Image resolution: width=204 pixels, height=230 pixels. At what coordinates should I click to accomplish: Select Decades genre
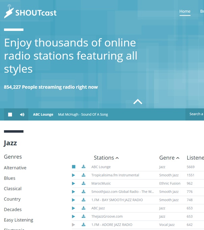point(13,209)
